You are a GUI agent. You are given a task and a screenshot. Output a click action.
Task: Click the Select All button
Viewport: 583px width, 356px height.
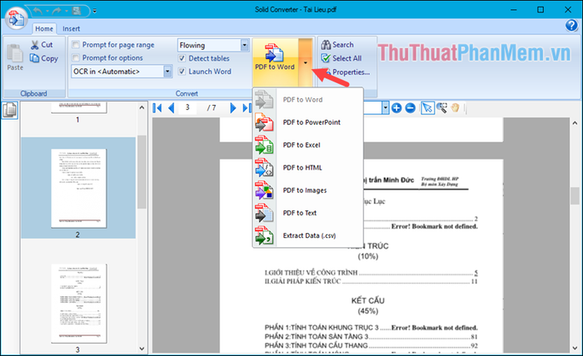341,58
